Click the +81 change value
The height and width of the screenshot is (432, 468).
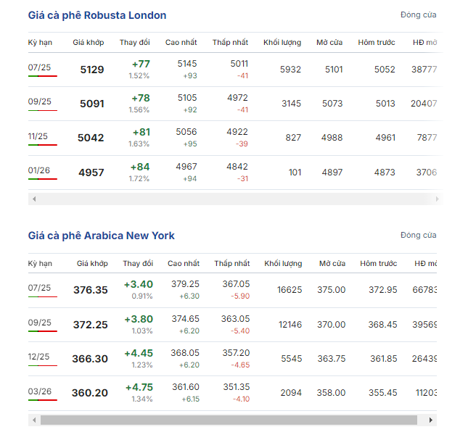pos(141,132)
